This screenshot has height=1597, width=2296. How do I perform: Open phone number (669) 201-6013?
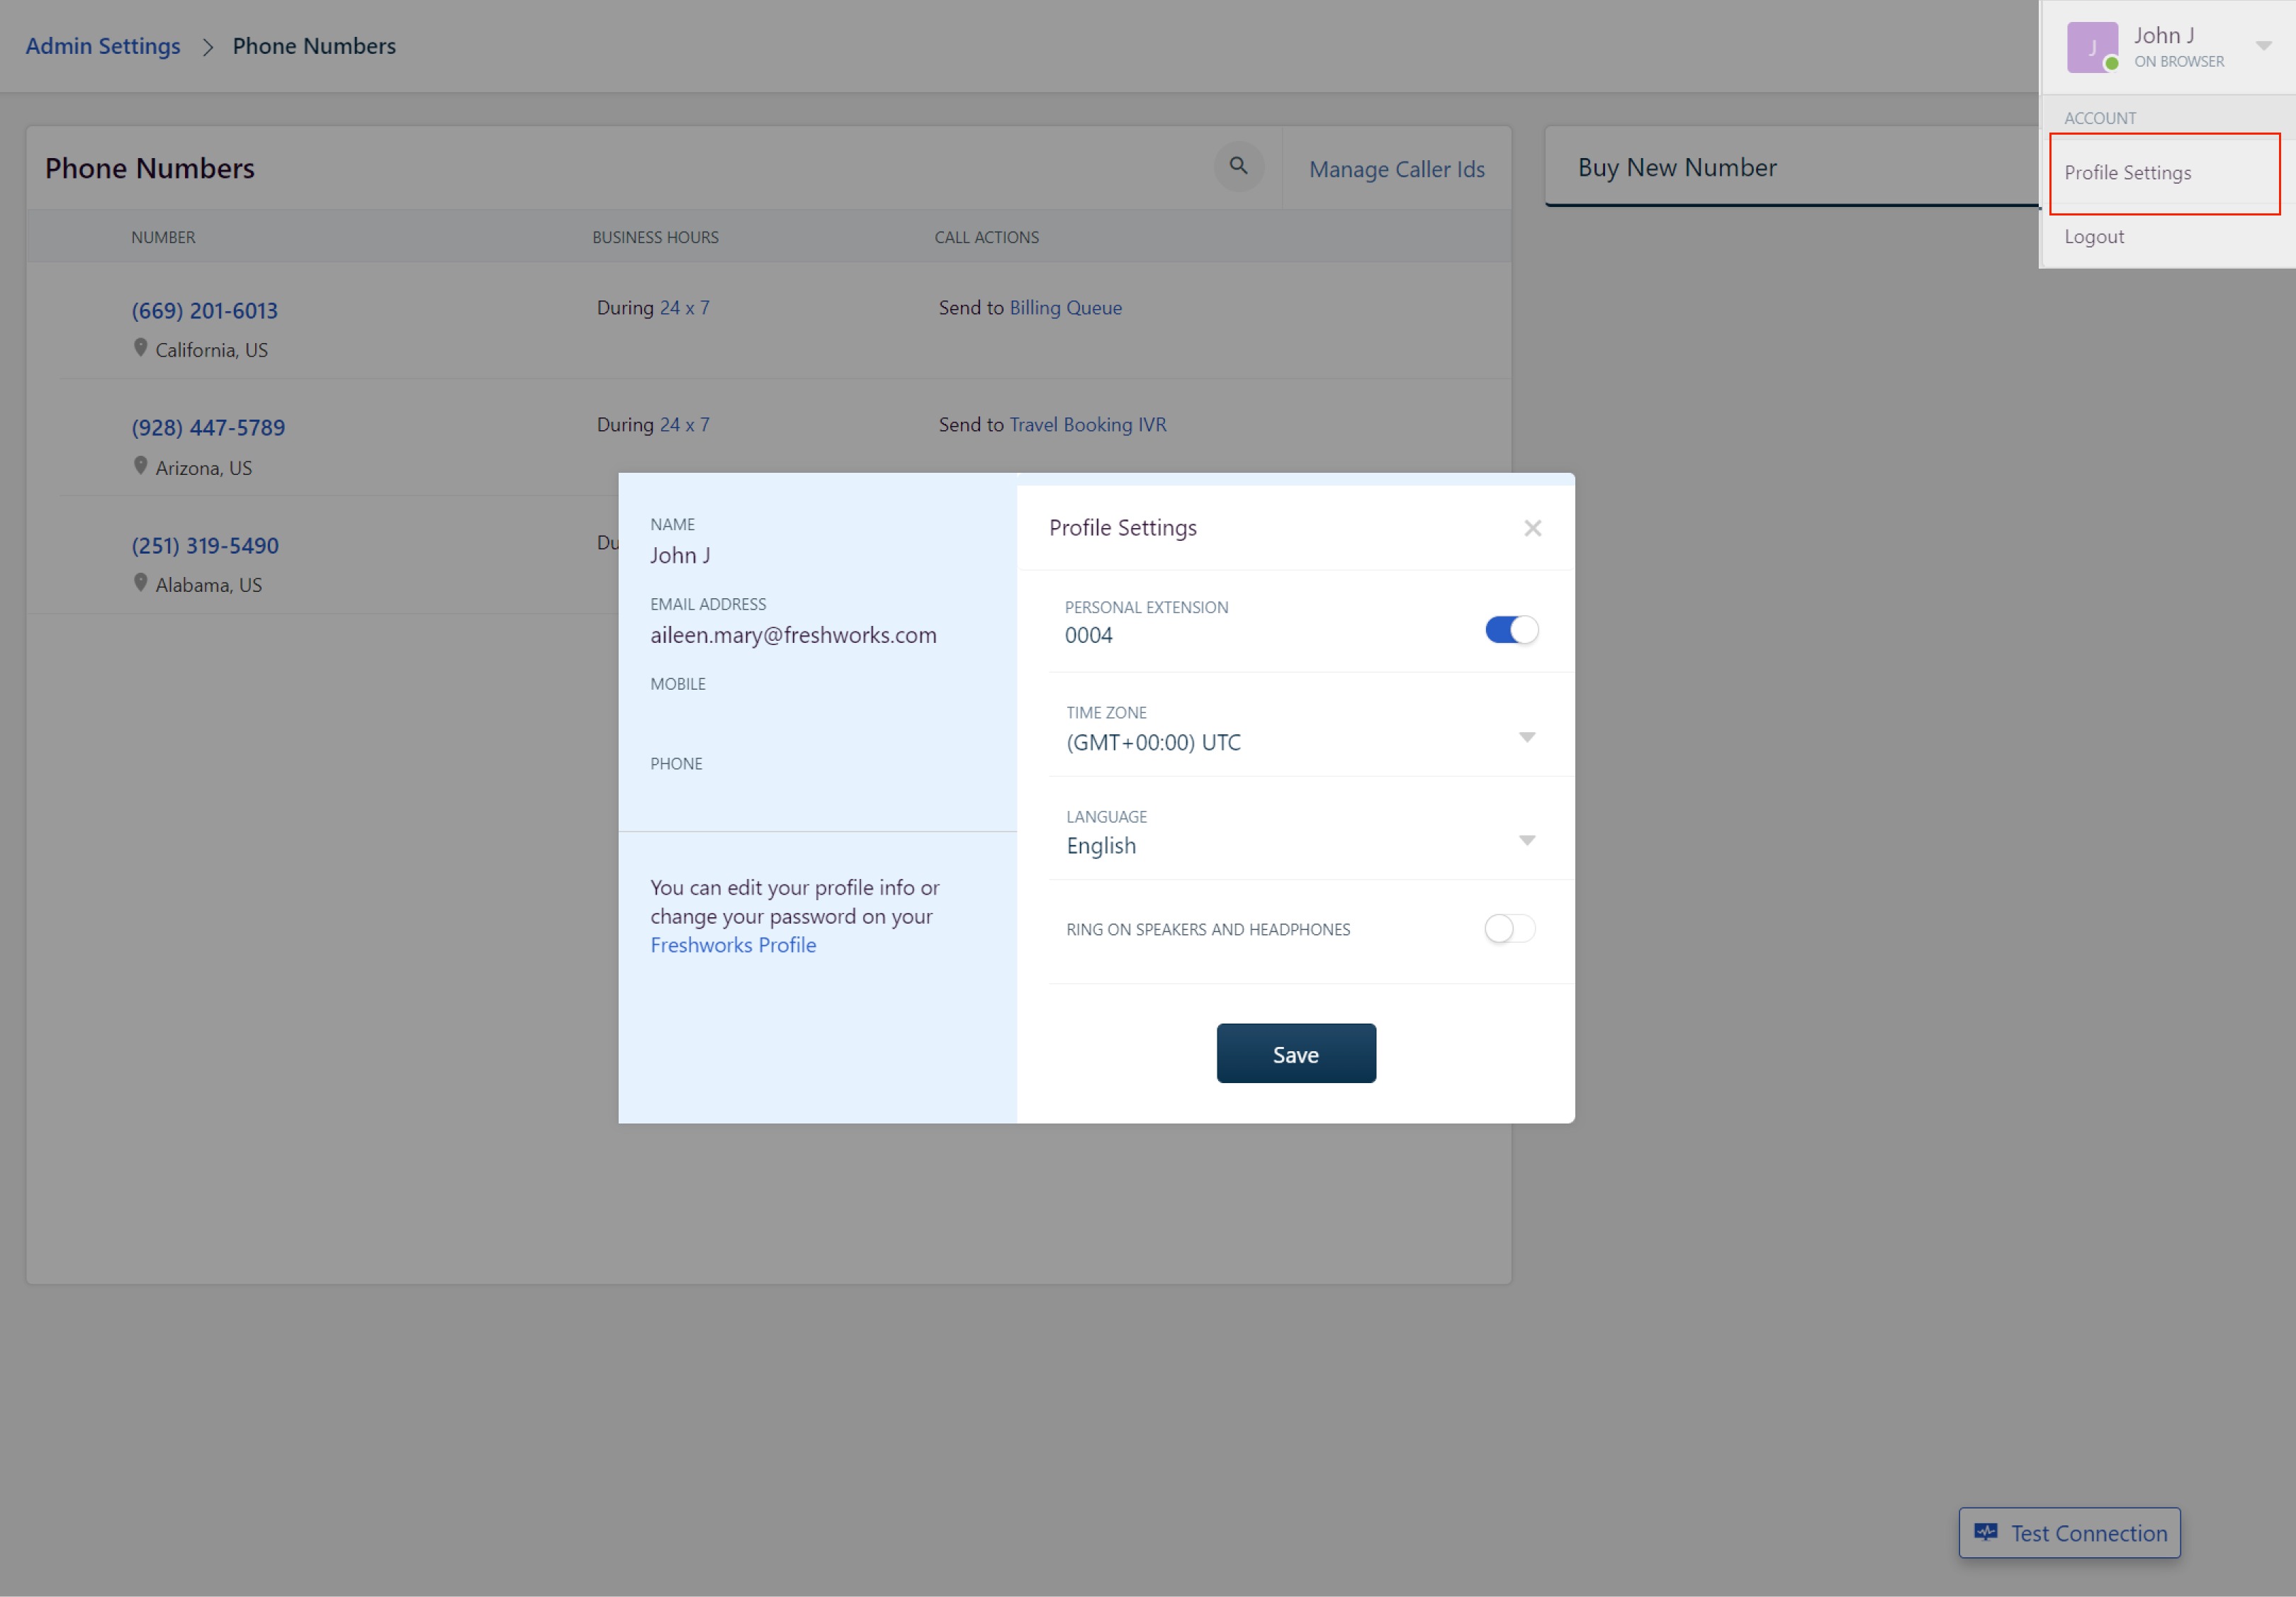(x=205, y=311)
